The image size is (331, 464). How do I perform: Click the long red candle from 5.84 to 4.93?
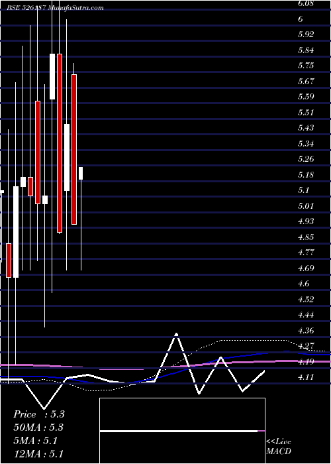60,143
